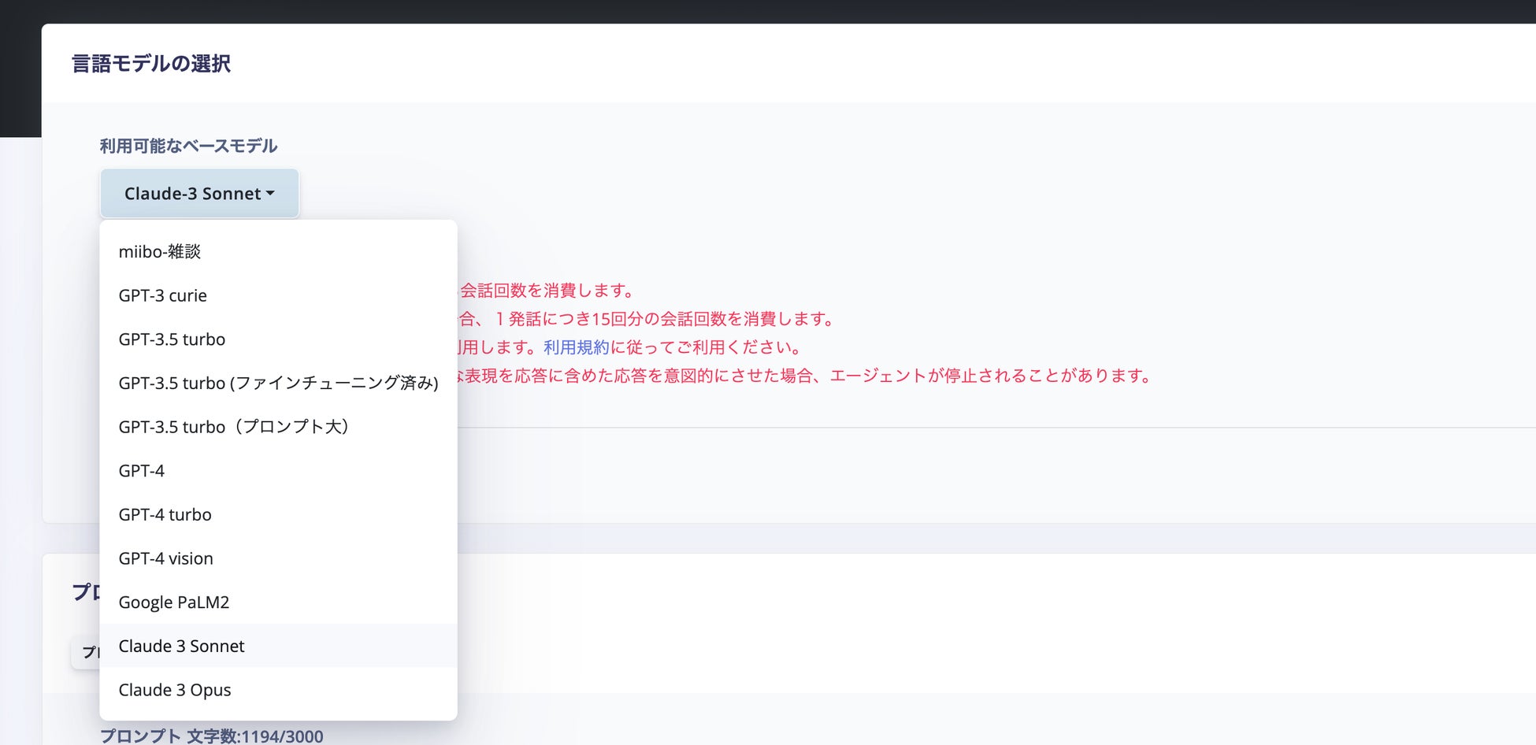Select GPT-3.5 turbo option
The image size is (1536, 745).
278,339
